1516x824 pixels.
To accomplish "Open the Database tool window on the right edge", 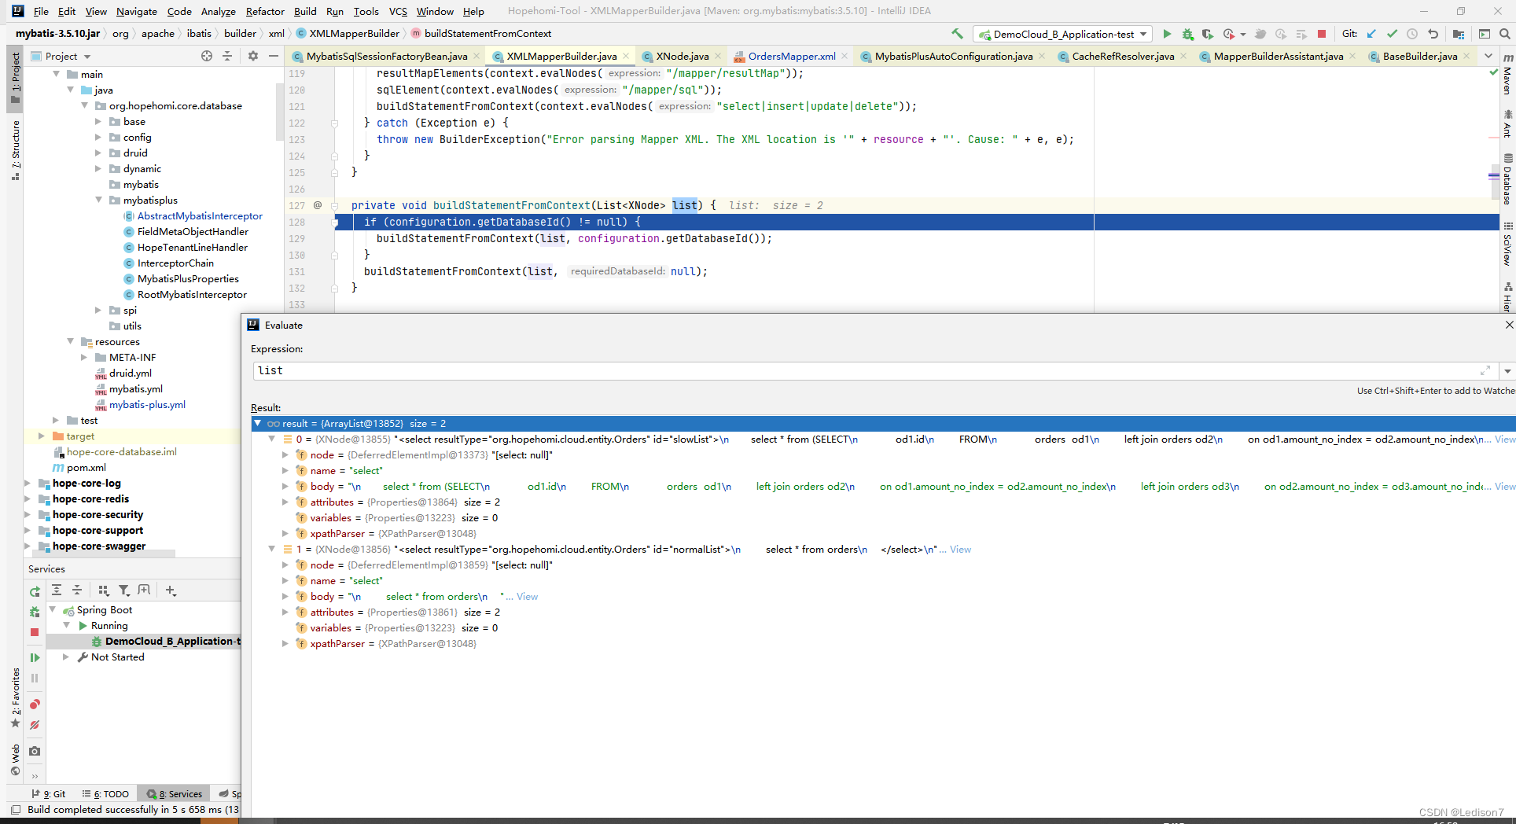I will tap(1507, 181).
